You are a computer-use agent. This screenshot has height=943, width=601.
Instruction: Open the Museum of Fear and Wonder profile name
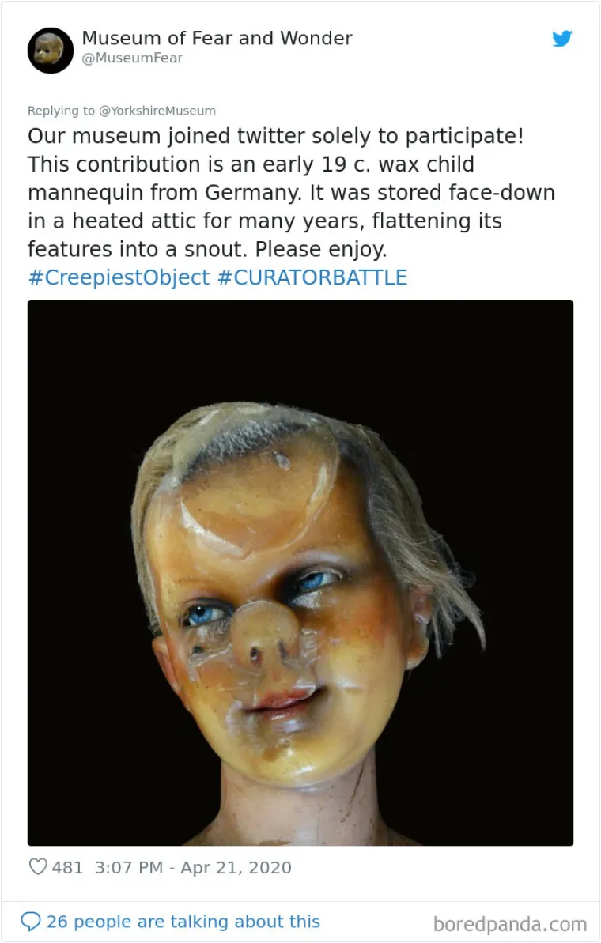point(217,38)
